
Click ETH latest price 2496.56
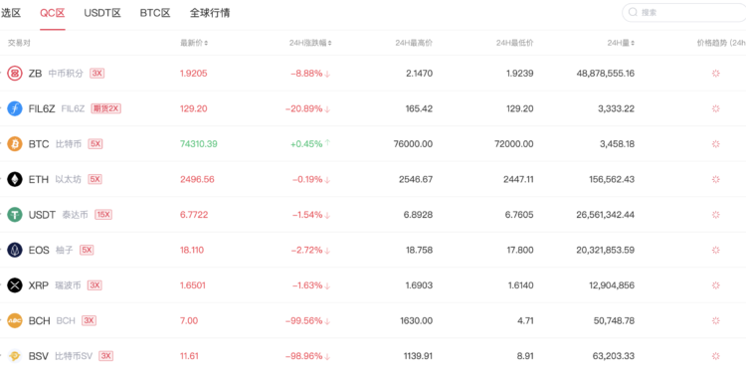point(197,179)
